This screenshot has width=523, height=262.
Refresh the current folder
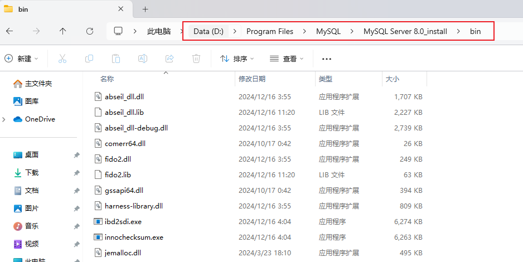click(x=89, y=31)
